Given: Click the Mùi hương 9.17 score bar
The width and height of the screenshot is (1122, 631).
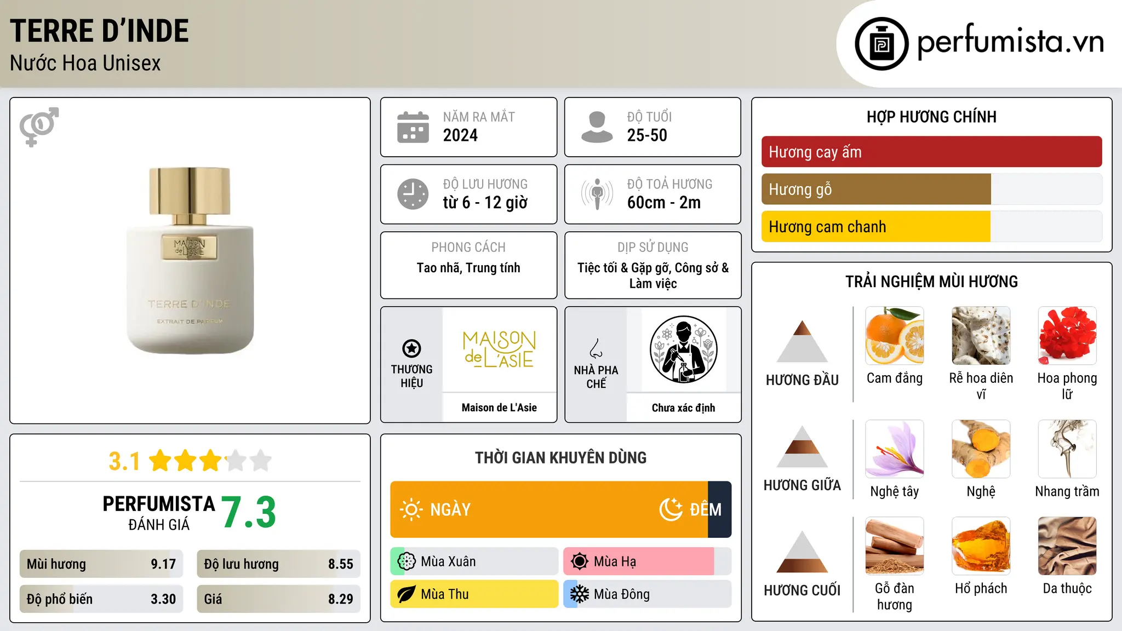Looking at the screenshot, I should point(101,564).
